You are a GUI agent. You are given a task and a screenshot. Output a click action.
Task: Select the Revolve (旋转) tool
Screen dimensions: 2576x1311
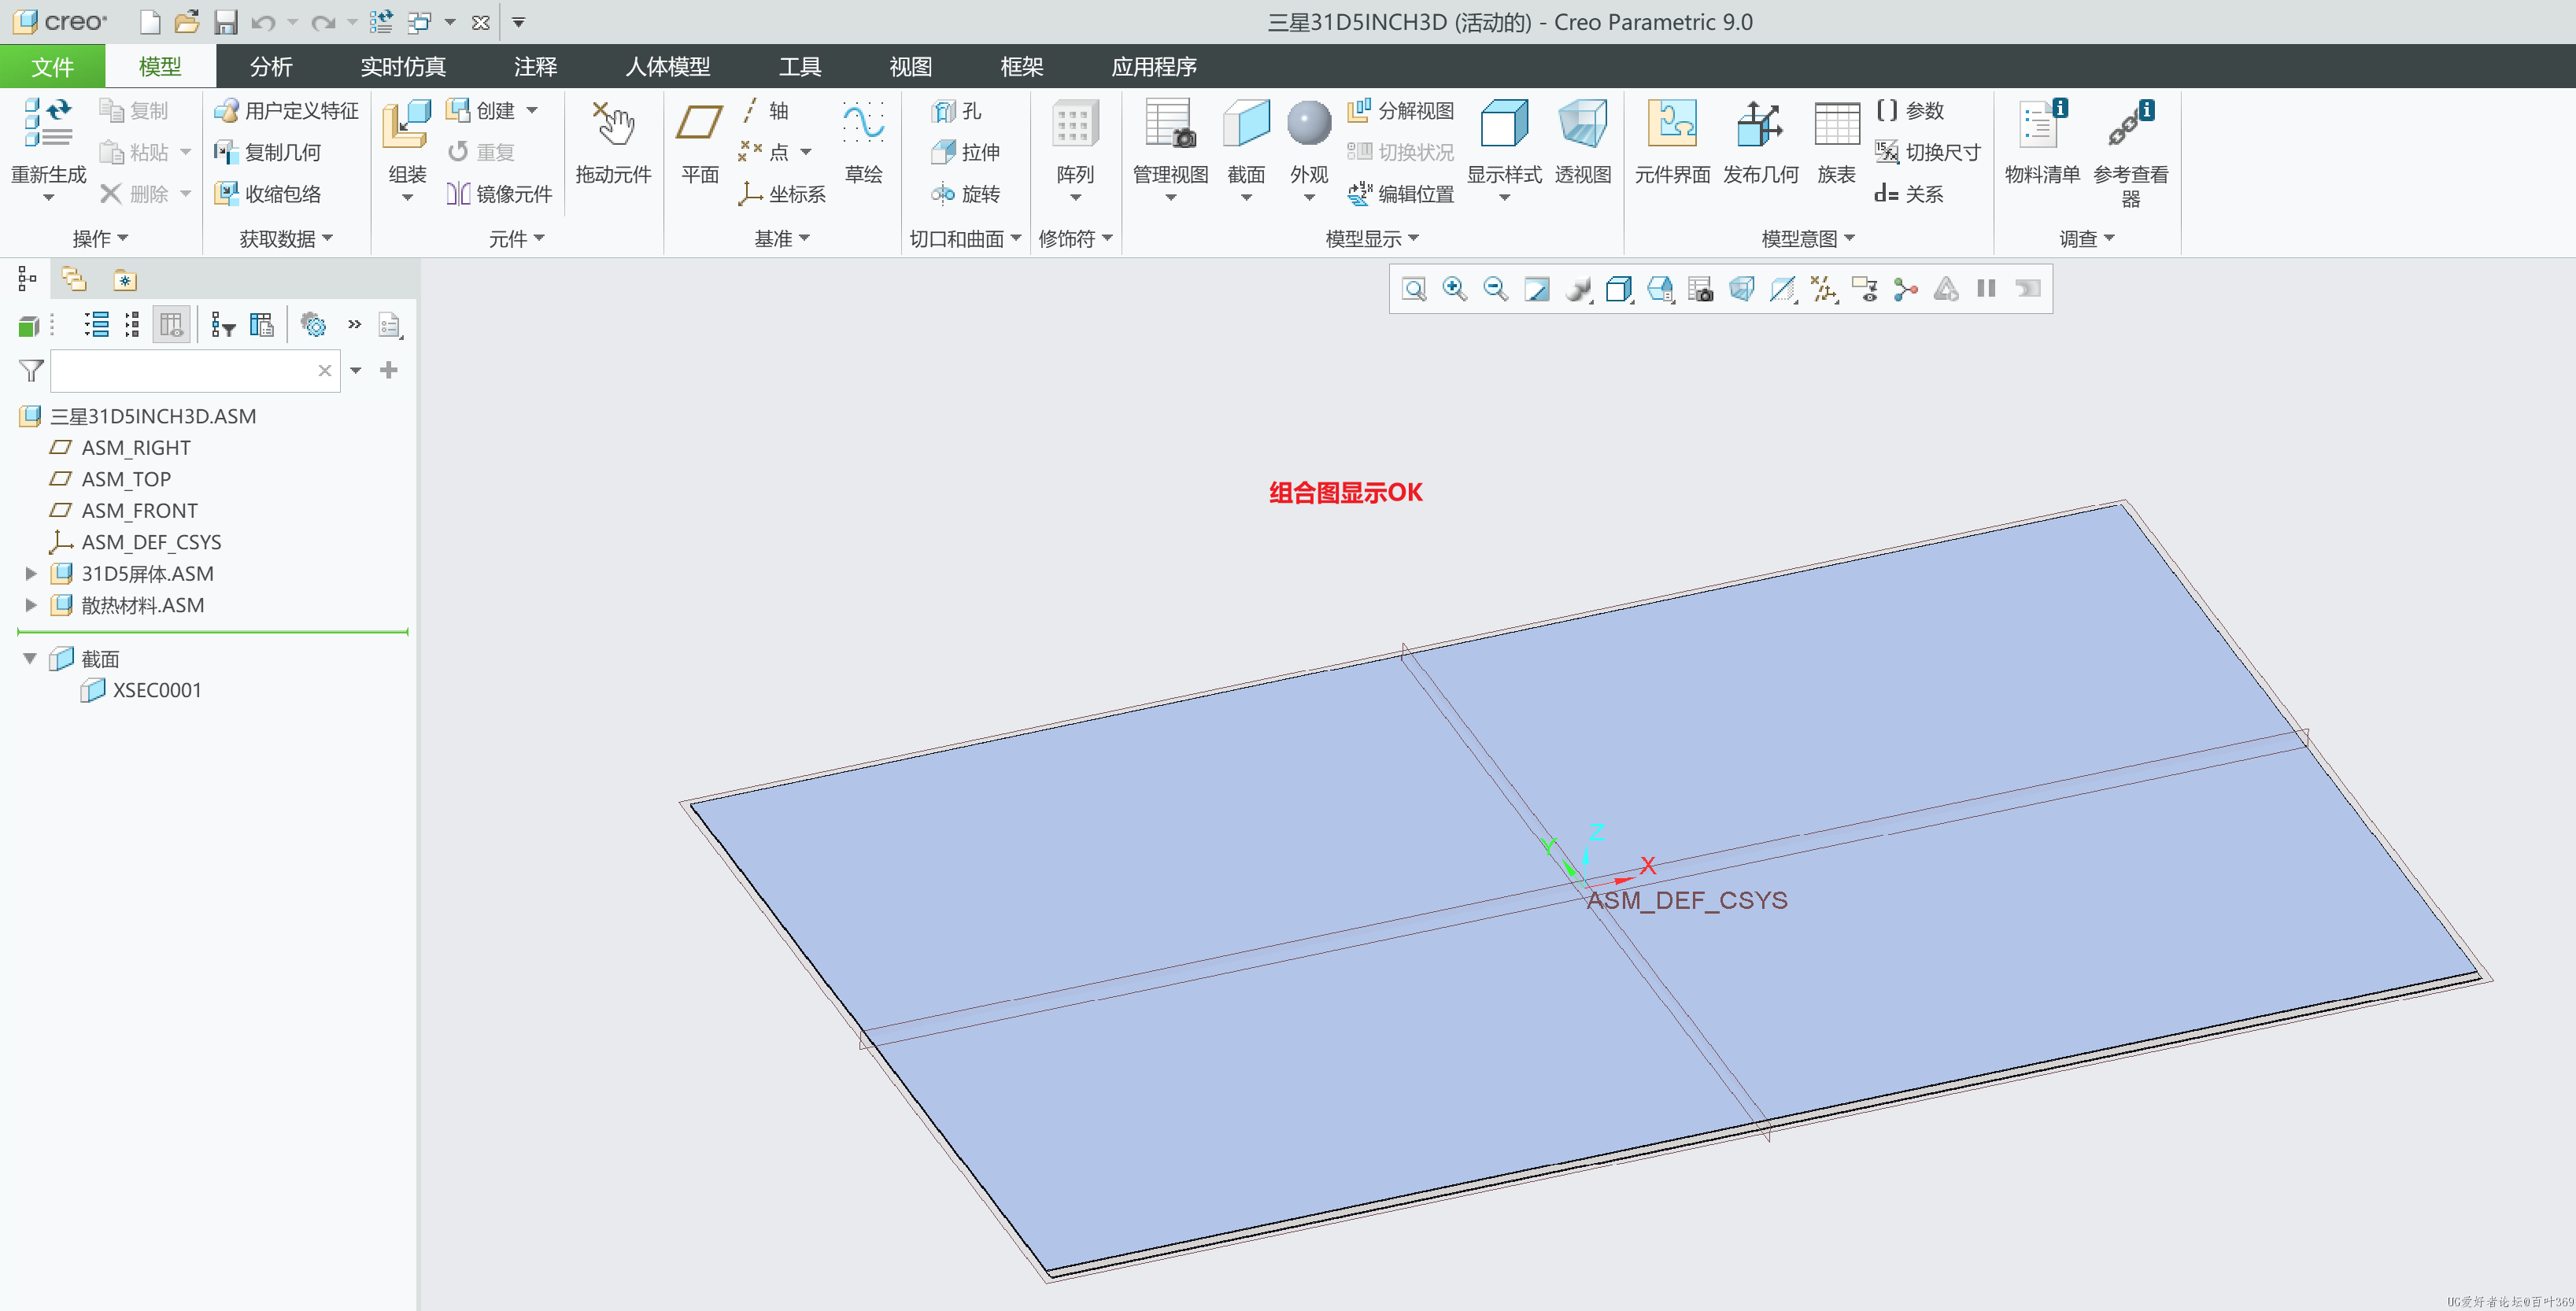(965, 194)
